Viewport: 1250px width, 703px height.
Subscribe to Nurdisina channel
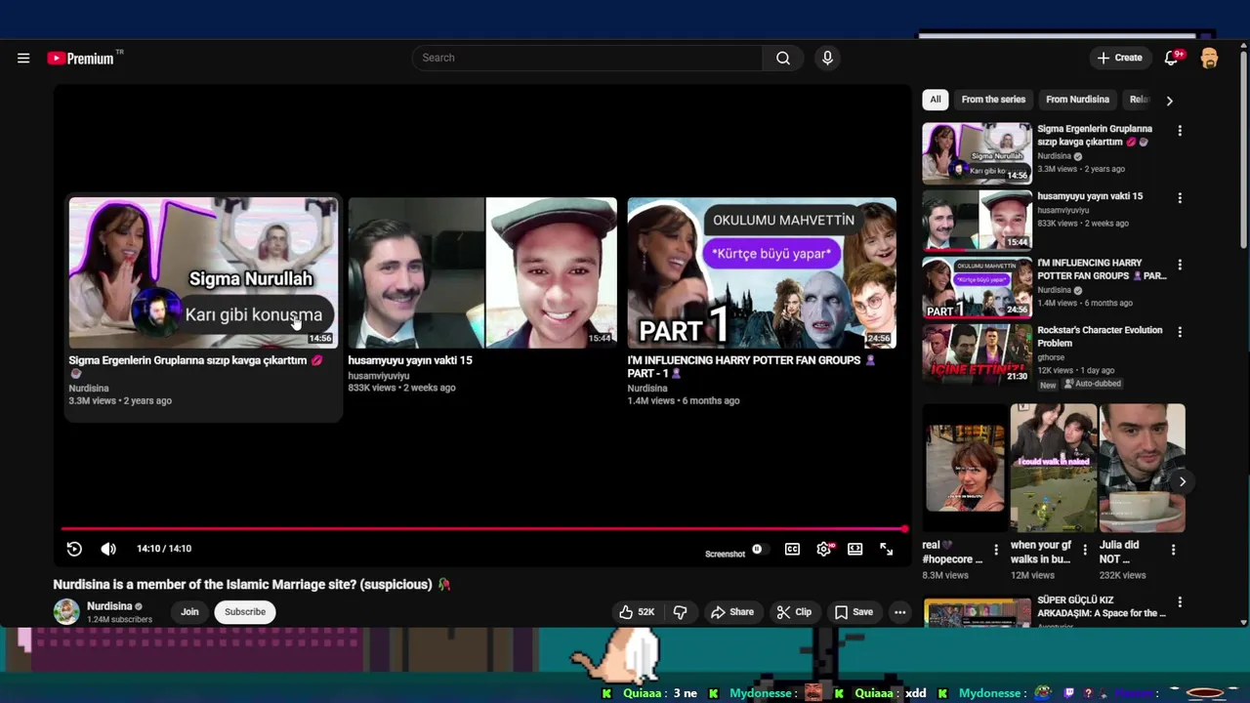pos(245,612)
